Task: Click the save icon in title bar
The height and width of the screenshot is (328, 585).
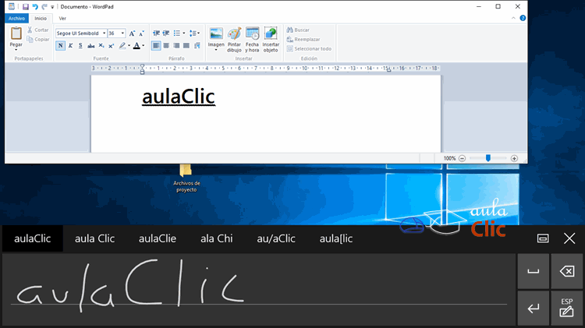Action: pyautogui.click(x=25, y=6)
